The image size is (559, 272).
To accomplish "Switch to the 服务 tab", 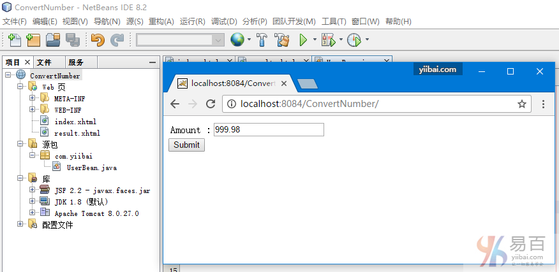I will [x=76, y=62].
